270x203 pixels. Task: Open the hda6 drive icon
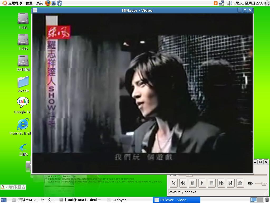click(23, 42)
